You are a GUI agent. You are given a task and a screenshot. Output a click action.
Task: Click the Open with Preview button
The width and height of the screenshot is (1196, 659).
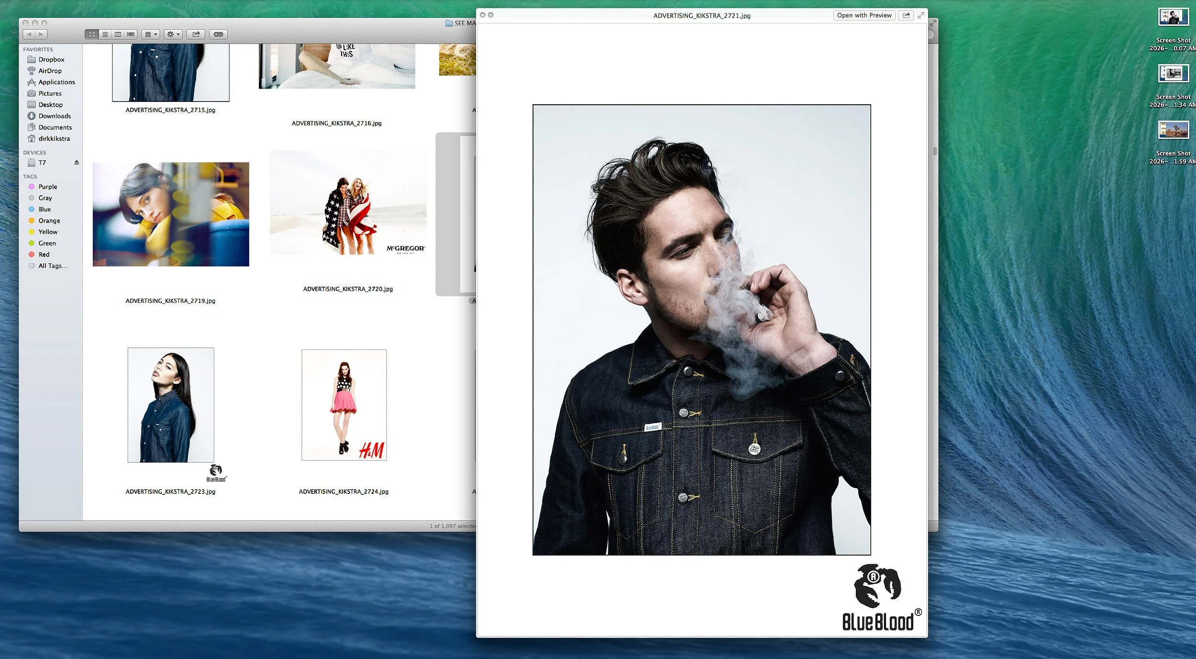pos(864,15)
